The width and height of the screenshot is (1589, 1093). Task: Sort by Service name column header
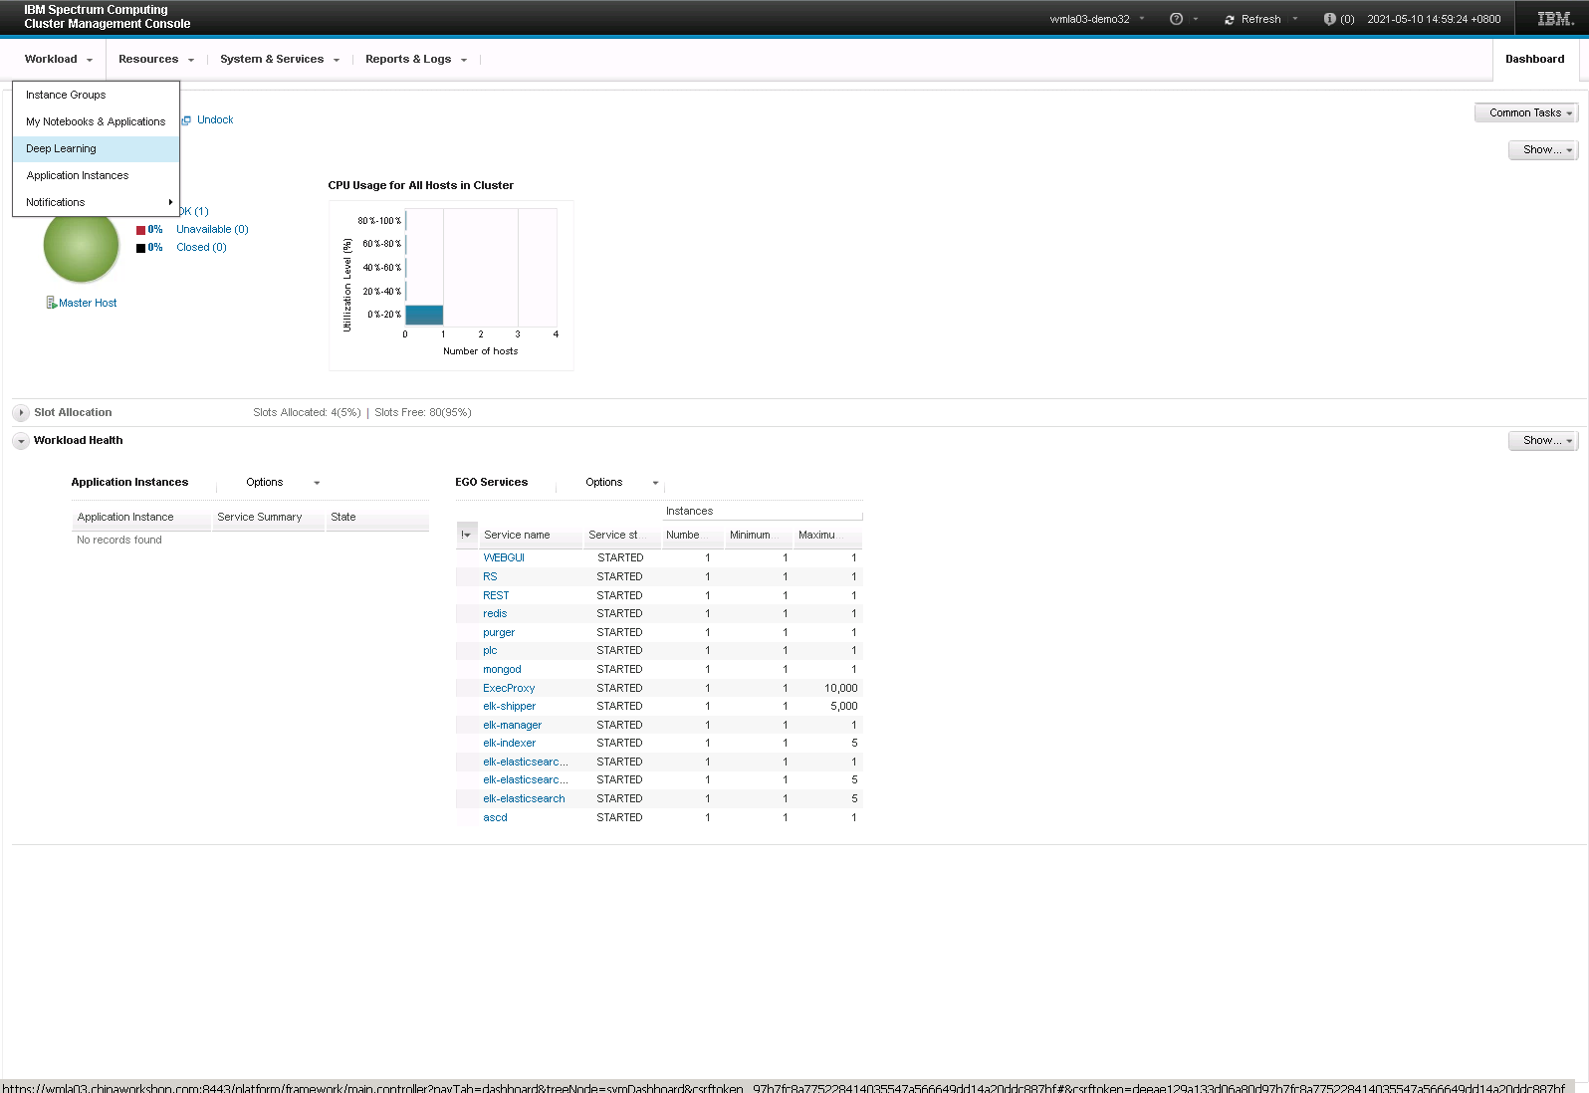click(x=530, y=535)
